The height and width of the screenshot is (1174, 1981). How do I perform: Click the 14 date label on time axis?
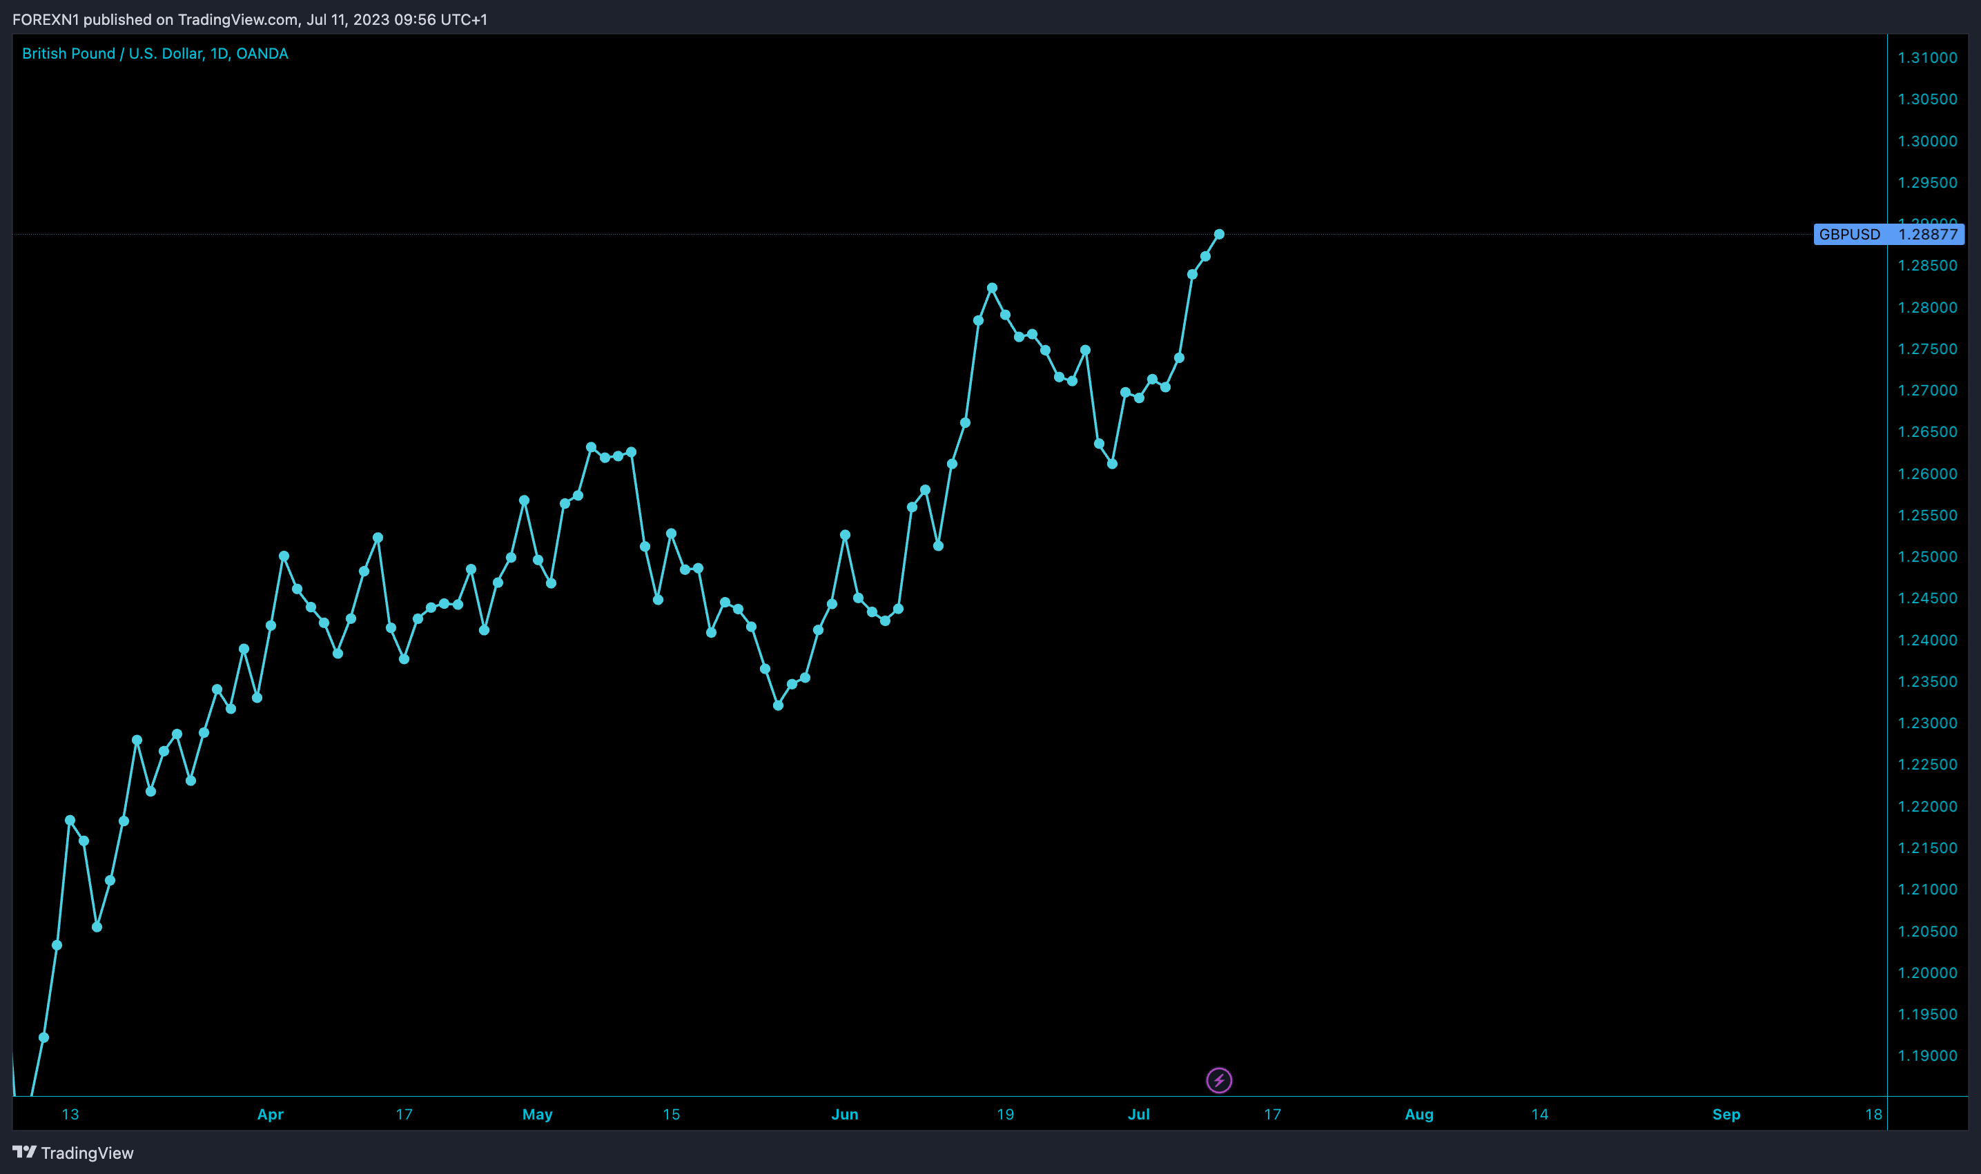pyautogui.click(x=1539, y=1114)
